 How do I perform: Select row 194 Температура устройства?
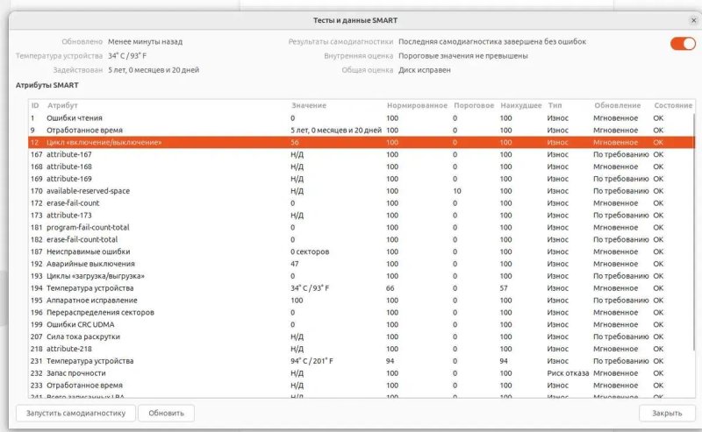pyautogui.click(x=362, y=288)
